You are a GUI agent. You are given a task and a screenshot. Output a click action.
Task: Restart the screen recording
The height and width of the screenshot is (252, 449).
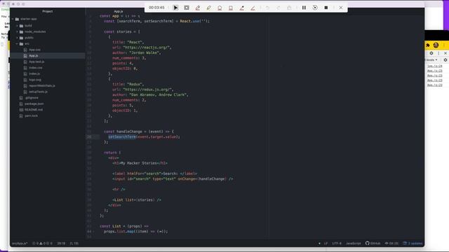pos(315,8)
